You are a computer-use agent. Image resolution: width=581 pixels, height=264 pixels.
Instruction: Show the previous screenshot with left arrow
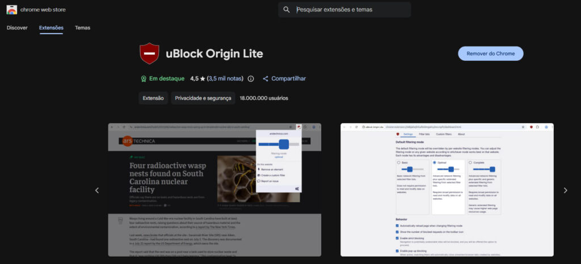tap(97, 190)
